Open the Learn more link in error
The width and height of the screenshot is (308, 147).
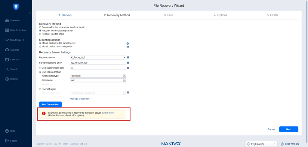[x=108, y=113]
